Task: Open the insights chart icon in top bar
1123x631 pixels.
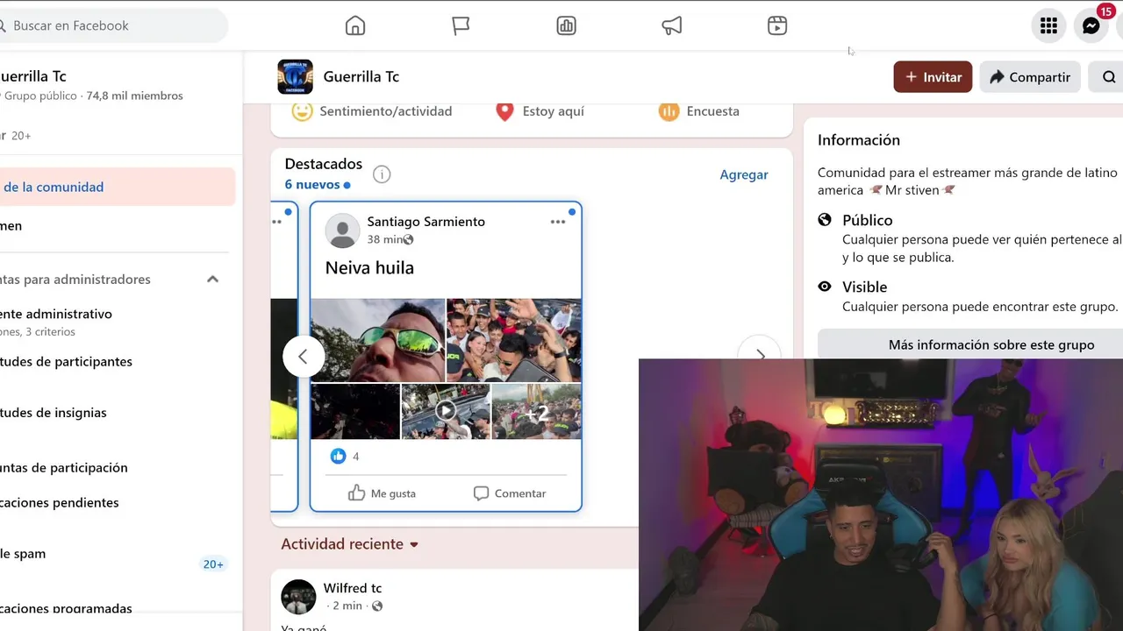Action: coord(567,25)
